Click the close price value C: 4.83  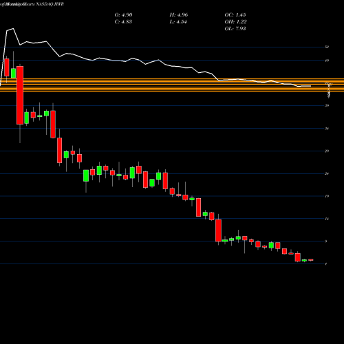click(123, 22)
